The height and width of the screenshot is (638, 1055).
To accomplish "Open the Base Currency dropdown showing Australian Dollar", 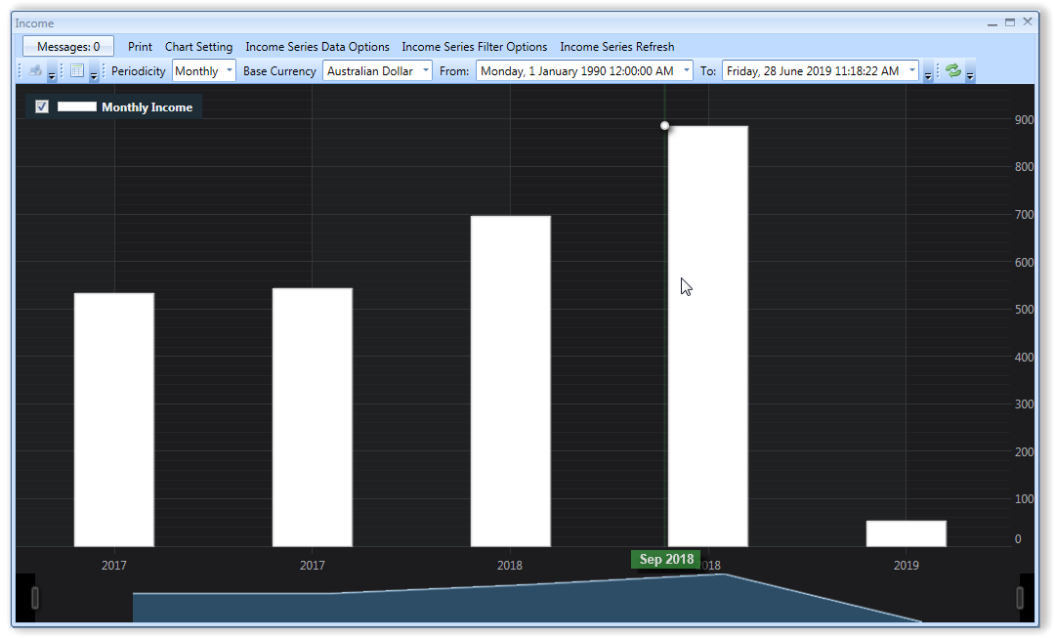I will point(423,70).
